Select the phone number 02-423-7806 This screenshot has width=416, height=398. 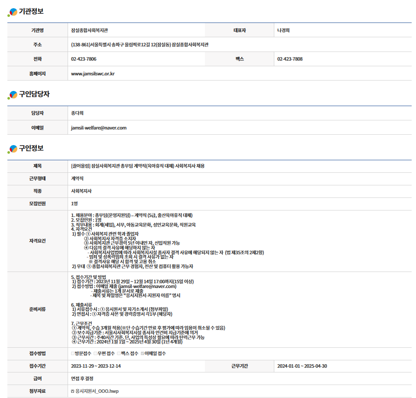click(84, 59)
